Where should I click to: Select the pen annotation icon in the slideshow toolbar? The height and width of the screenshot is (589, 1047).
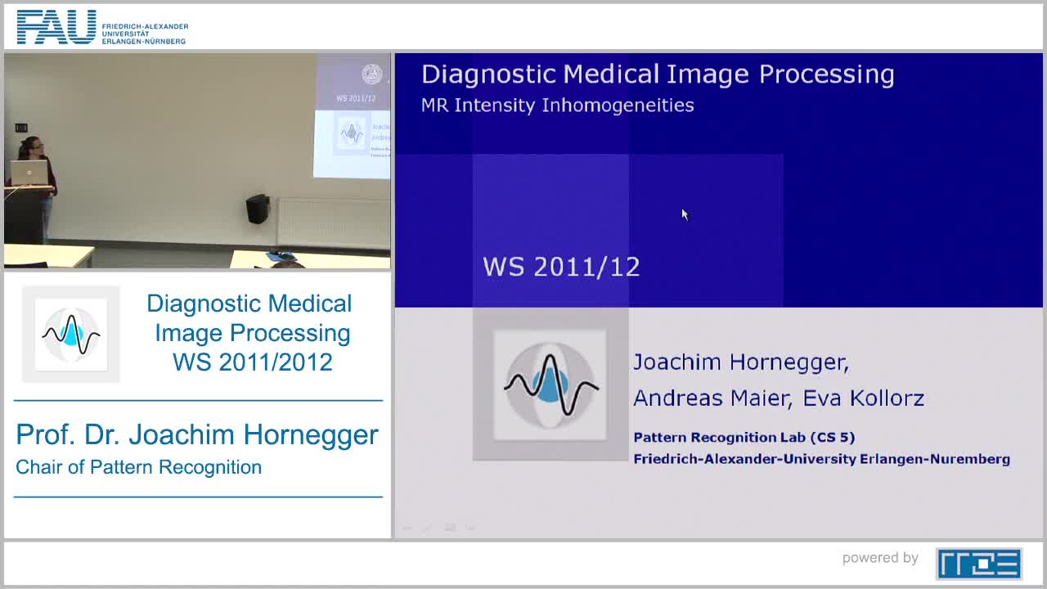click(x=427, y=528)
